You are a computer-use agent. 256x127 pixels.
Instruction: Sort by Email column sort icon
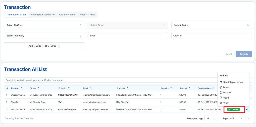91,88
